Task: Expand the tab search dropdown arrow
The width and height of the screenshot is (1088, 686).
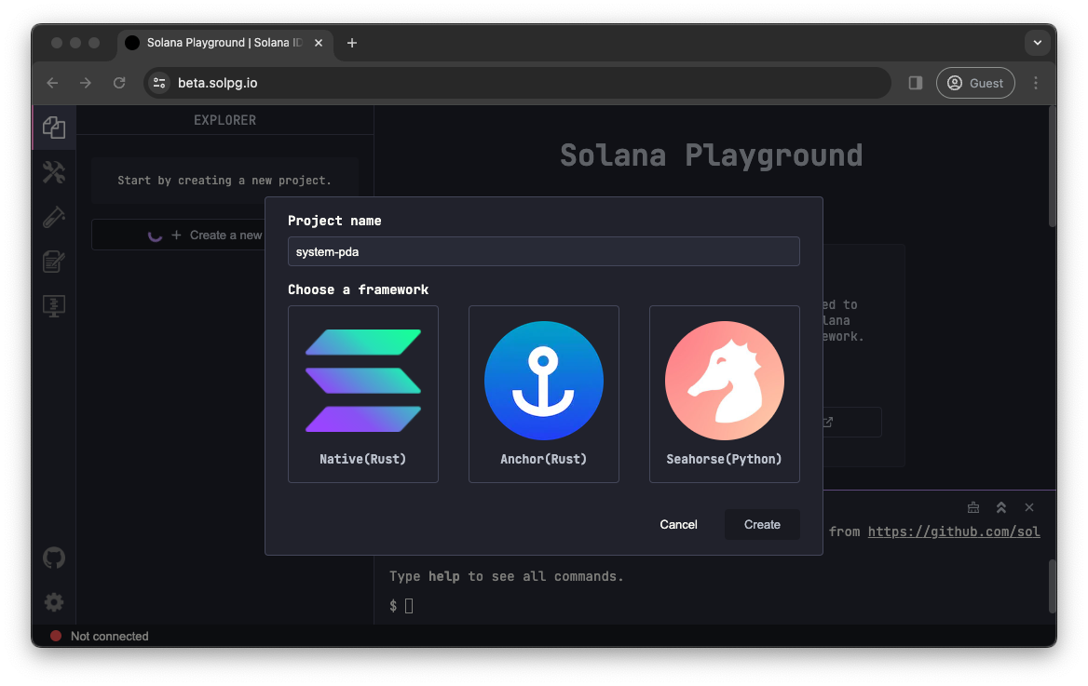Action: point(1038,43)
